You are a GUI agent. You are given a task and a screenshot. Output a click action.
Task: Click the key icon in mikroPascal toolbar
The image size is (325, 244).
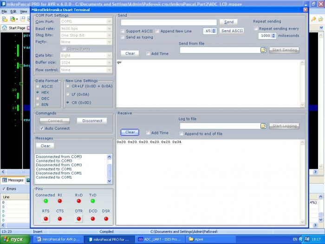(313, 20)
